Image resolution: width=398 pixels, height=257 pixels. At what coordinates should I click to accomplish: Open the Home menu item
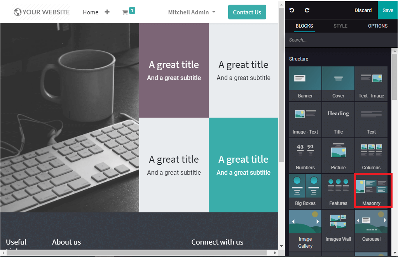point(90,12)
